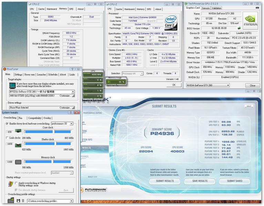Click the delete profile trash icon
The height and width of the screenshot is (206, 264).
pos(23,201)
